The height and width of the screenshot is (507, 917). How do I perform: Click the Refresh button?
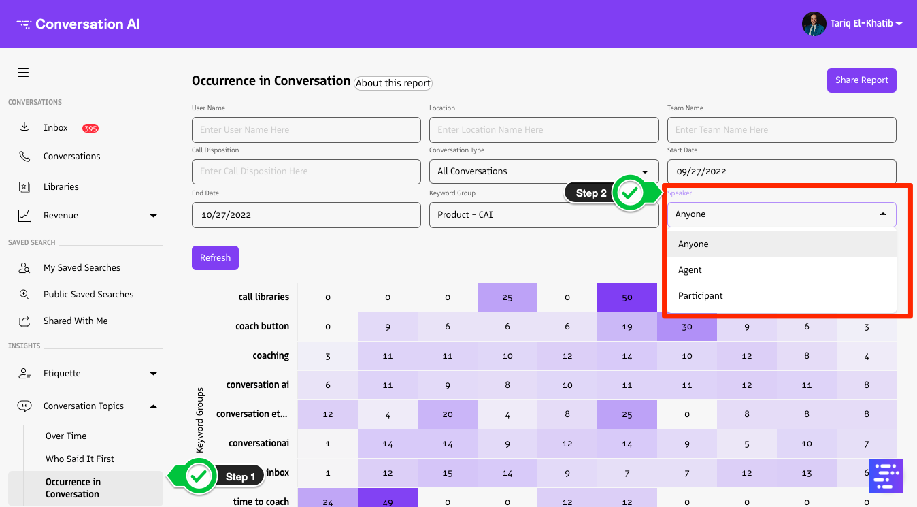[215, 258]
